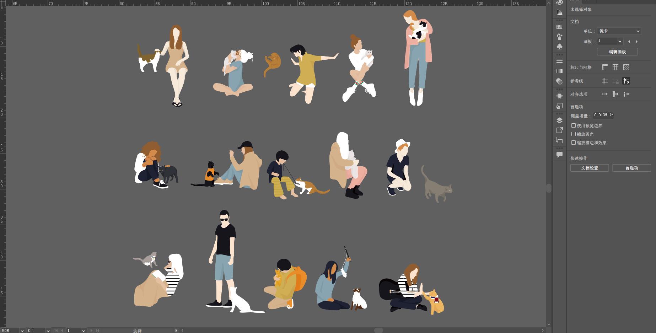Open status bar 选择 popup arrow

point(176,331)
